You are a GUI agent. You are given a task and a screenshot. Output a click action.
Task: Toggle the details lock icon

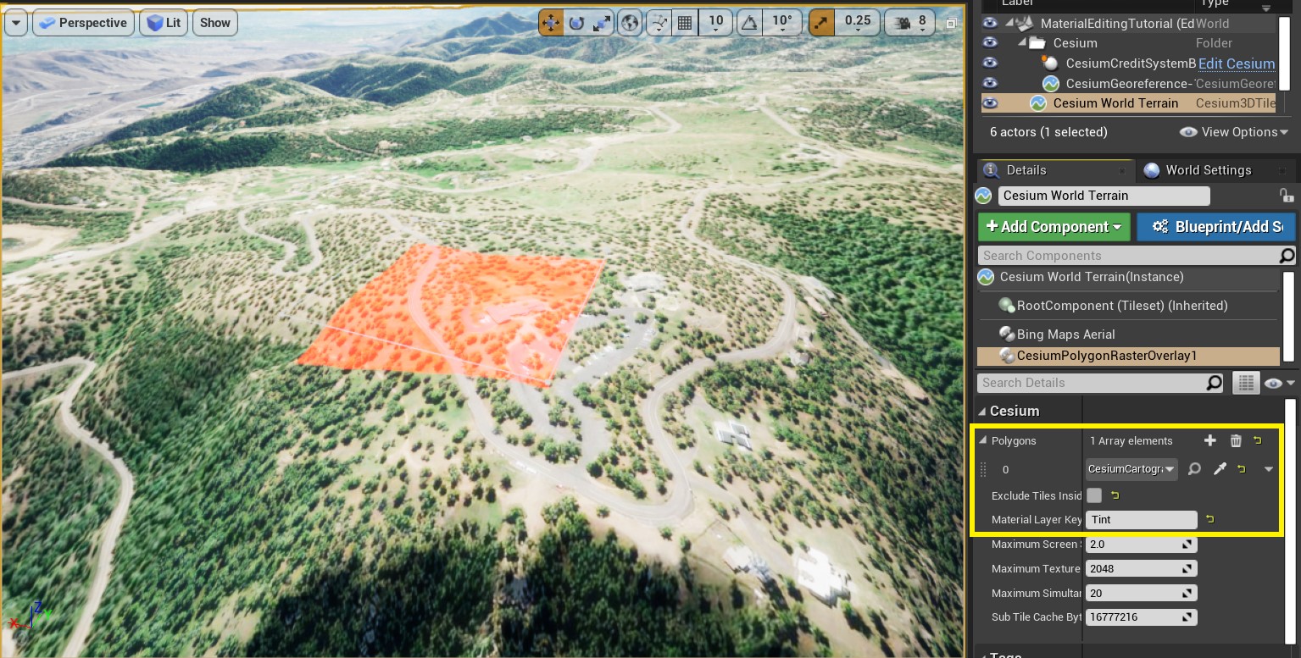(x=1286, y=196)
